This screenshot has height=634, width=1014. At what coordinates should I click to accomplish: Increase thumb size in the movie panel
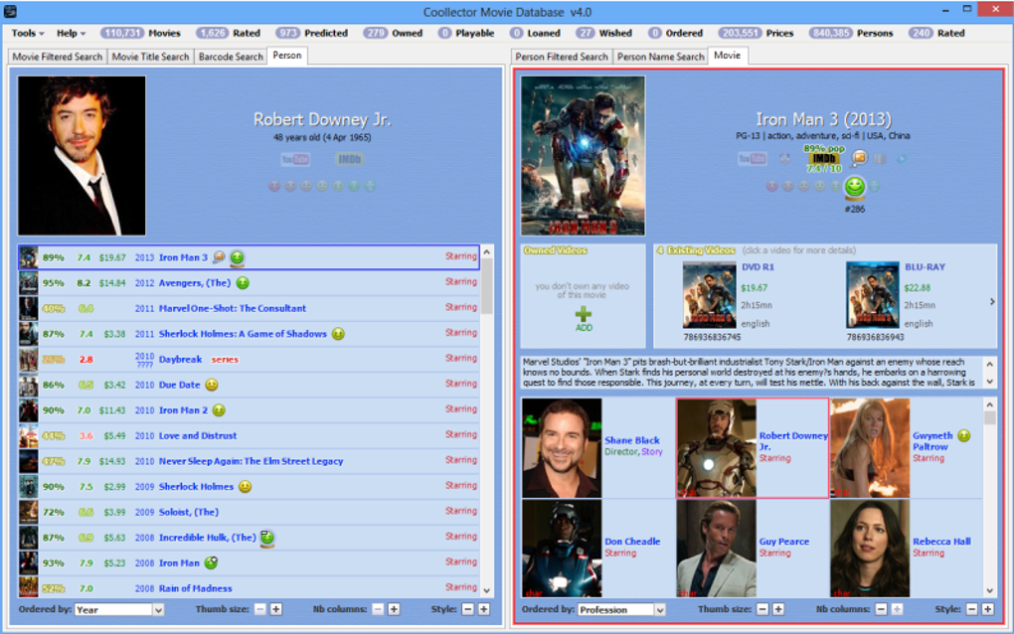(x=778, y=609)
